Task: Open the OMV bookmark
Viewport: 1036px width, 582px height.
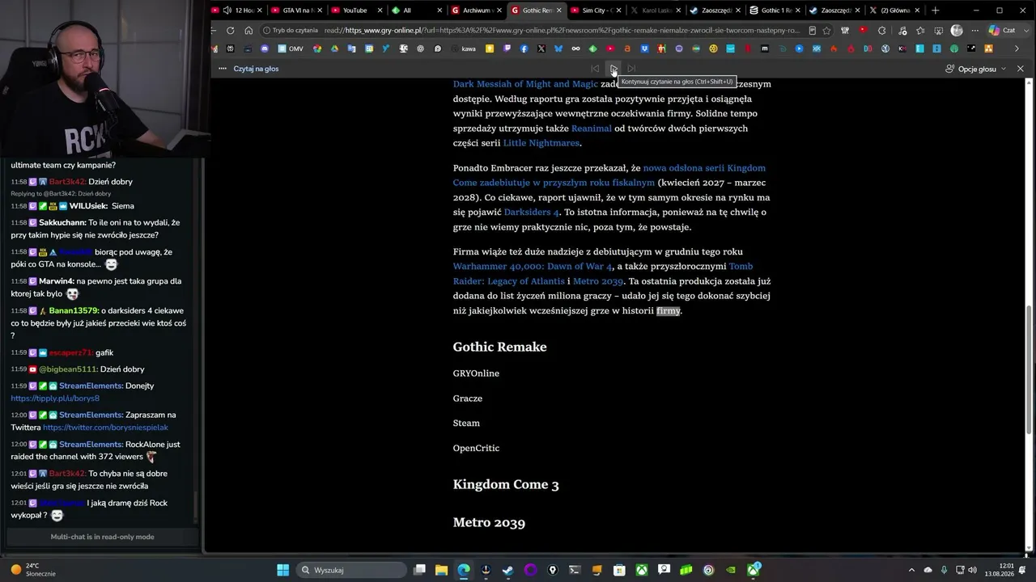Action: (291, 48)
